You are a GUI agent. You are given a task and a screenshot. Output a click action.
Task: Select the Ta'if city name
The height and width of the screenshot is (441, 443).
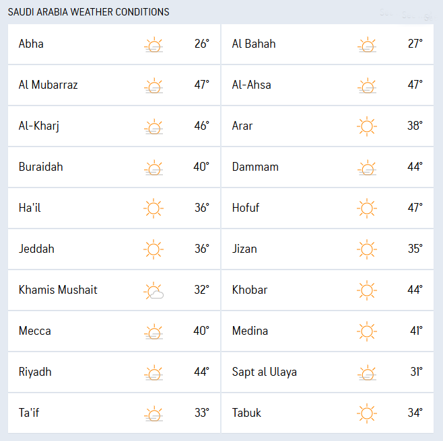(x=29, y=413)
